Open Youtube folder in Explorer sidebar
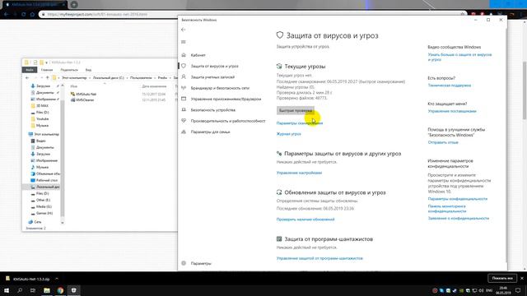 (42, 118)
